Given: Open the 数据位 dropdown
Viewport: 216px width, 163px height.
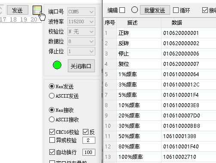Looking at the screenshot, I should [x=81, y=41].
